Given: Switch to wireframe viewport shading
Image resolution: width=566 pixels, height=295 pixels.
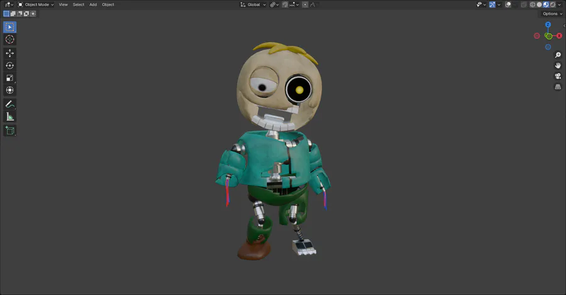Looking at the screenshot, I should click(x=533, y=4).
